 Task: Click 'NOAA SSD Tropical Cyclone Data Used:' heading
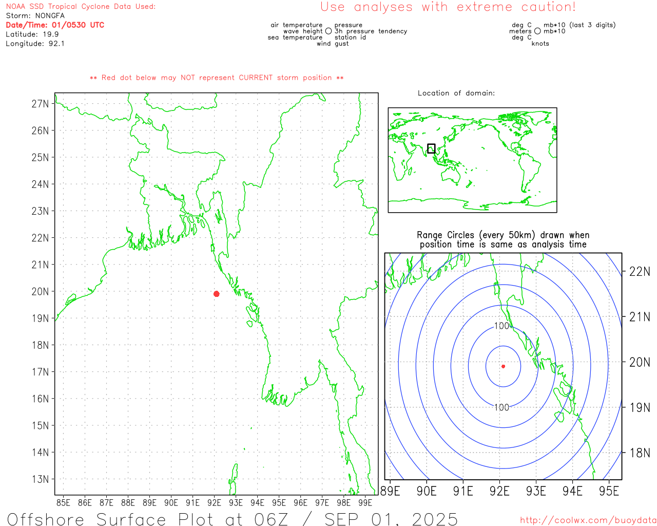click(x=81, y=7)
